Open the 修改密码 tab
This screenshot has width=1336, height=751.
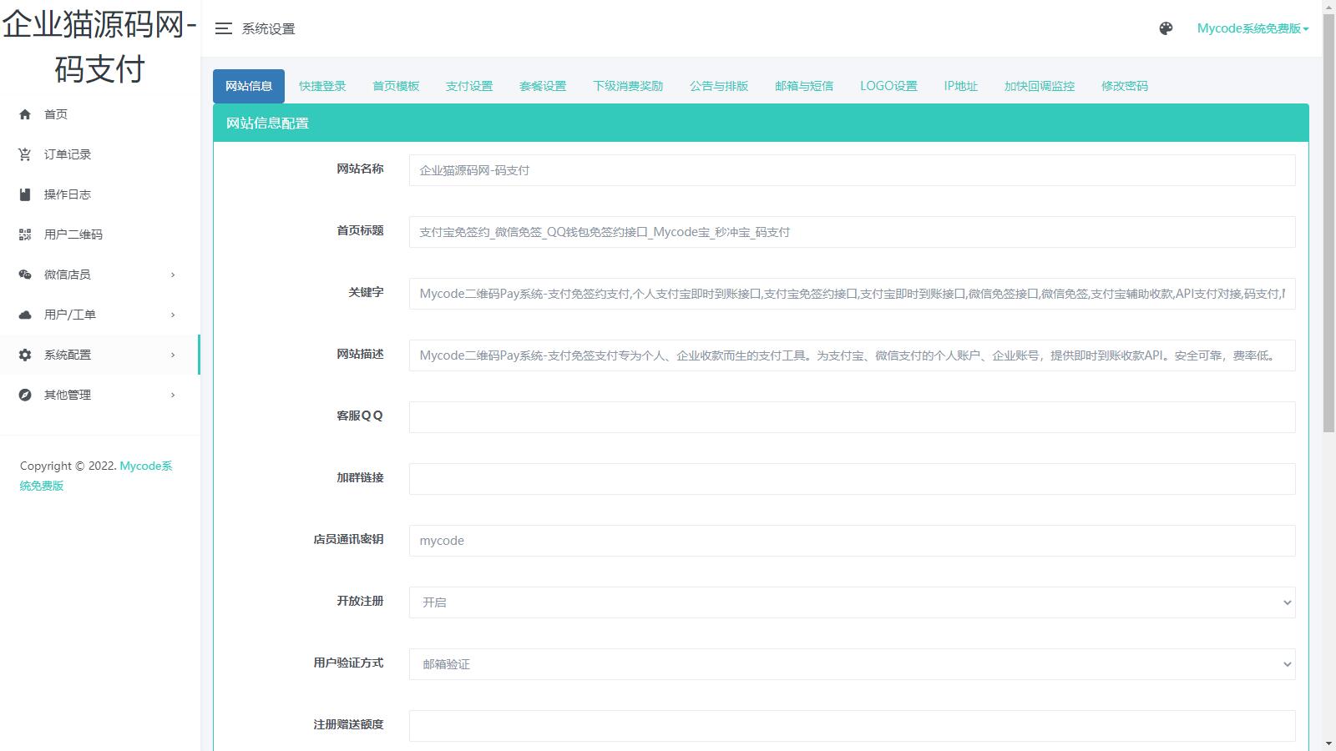tap(1124, 86)
